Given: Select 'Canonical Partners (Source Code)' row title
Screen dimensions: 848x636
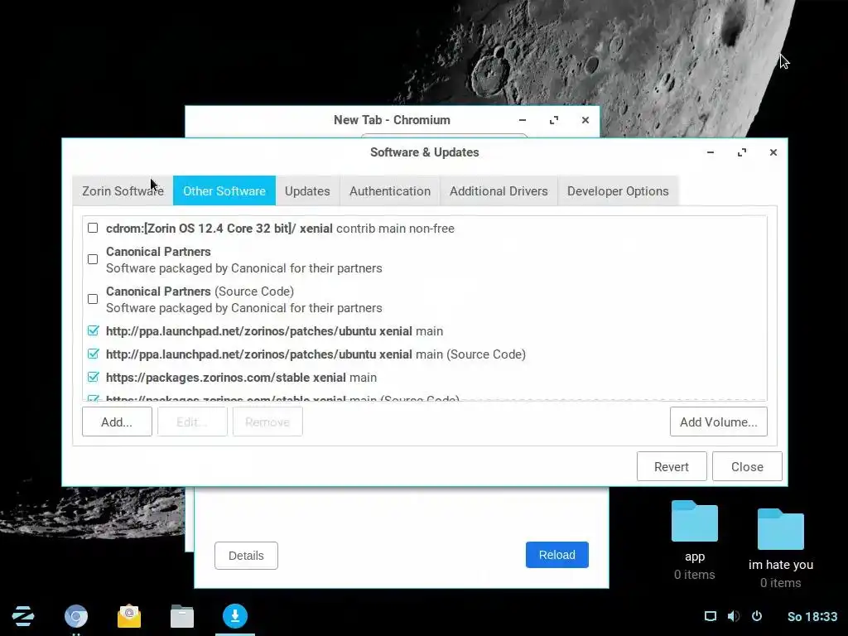Looking at the screenshot, I should click(200, 291).
